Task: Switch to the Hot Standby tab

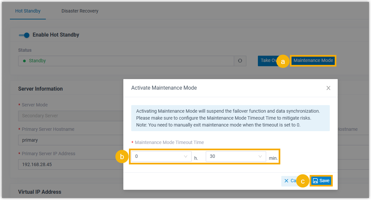Action: [x=28, y=11]
